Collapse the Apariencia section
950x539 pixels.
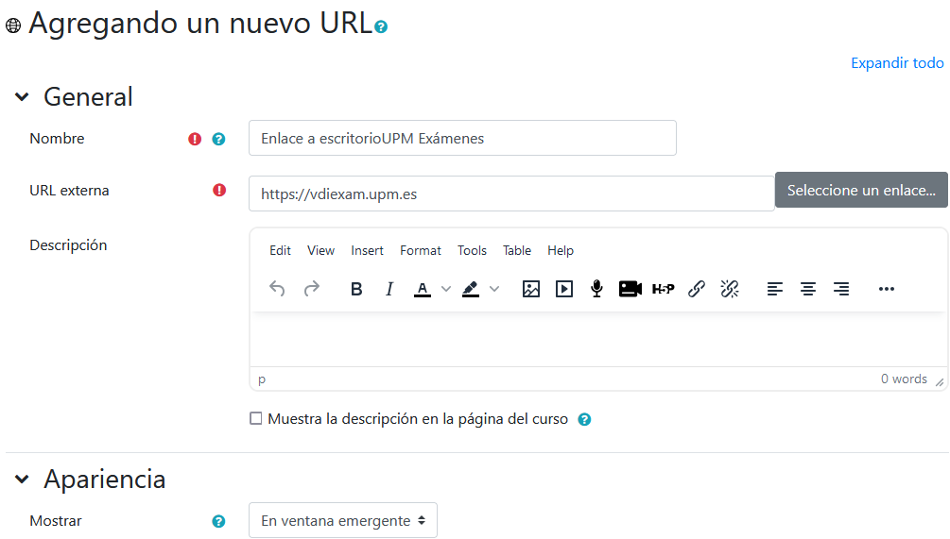22,480
